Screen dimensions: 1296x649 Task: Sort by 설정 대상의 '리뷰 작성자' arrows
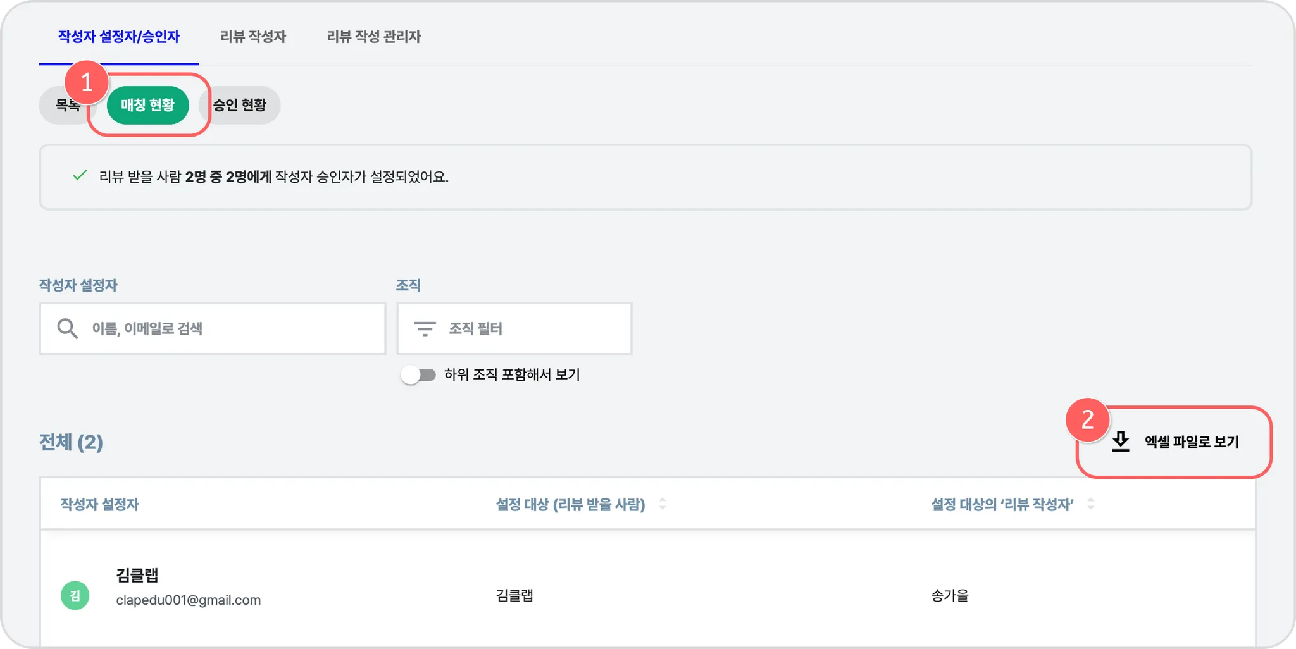(x=1090, y=504)
